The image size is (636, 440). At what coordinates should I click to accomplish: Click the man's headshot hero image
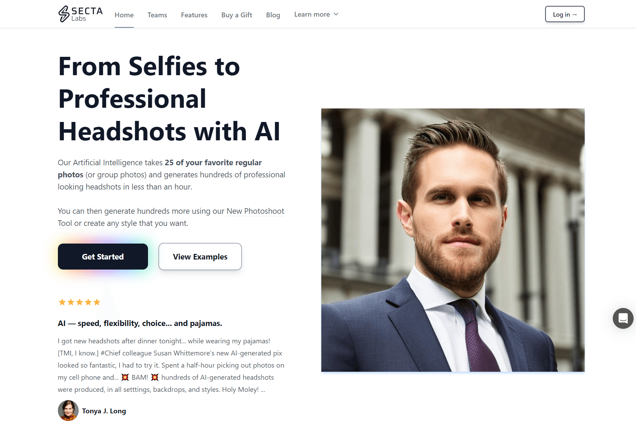pos(453,240)
